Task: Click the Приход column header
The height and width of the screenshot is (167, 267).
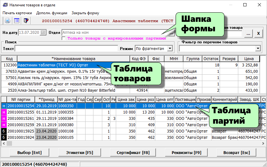Action: pyautogui.click(x=46, y=99)
